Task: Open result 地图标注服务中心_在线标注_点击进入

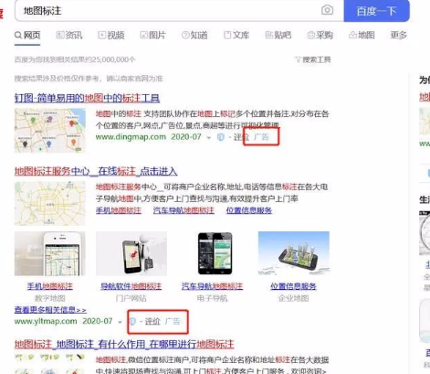Action: click(x=96, y=171)
